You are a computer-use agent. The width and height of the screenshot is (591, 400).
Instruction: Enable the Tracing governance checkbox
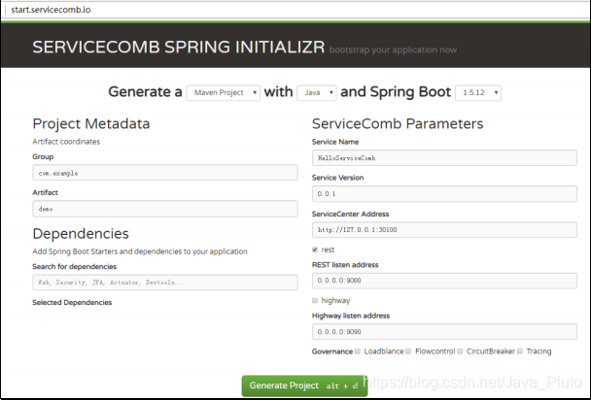(520, 351)
